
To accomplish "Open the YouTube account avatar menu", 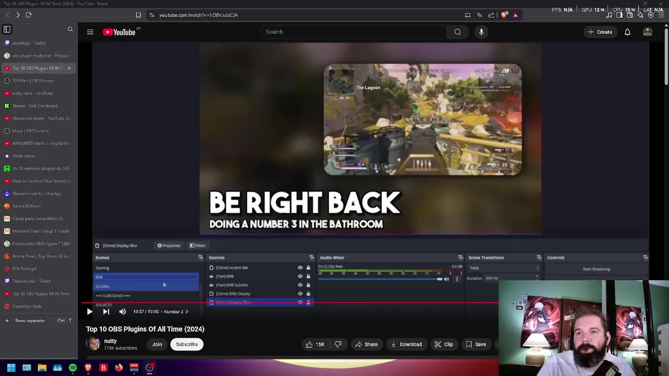I will coord(648,32).
